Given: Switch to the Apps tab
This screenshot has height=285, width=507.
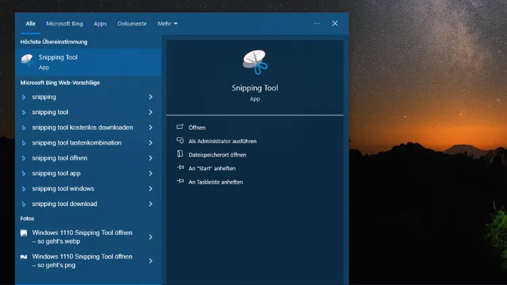Looking at the screenshot, I should pyautogui.click(x=100, y=24).
